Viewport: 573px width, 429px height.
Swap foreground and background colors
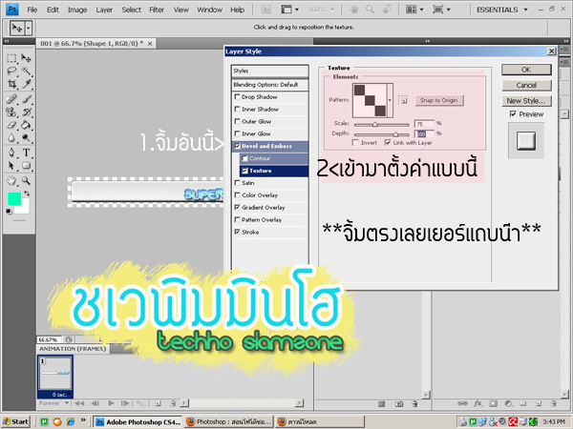27,193
